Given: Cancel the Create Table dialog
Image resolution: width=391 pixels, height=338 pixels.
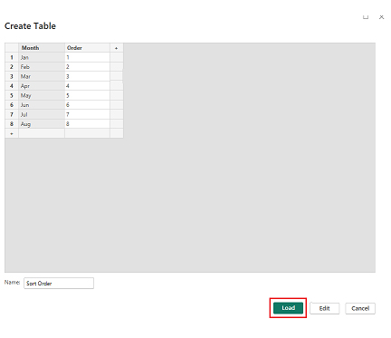Looking at the screenshot, I should (360, 308).
